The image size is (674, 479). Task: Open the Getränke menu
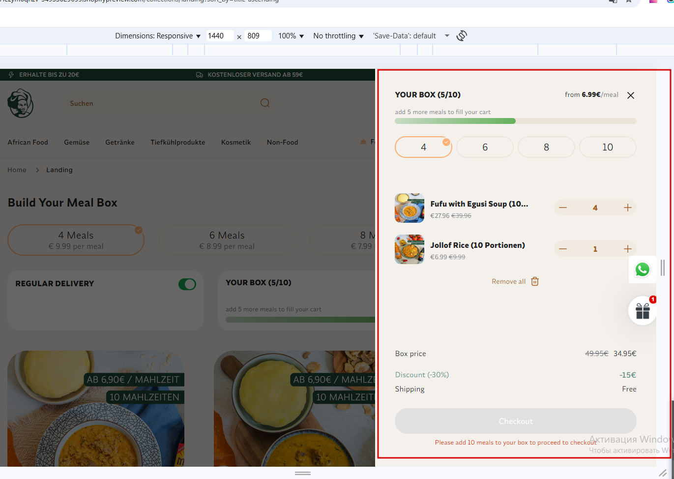(x=120, y=142)
